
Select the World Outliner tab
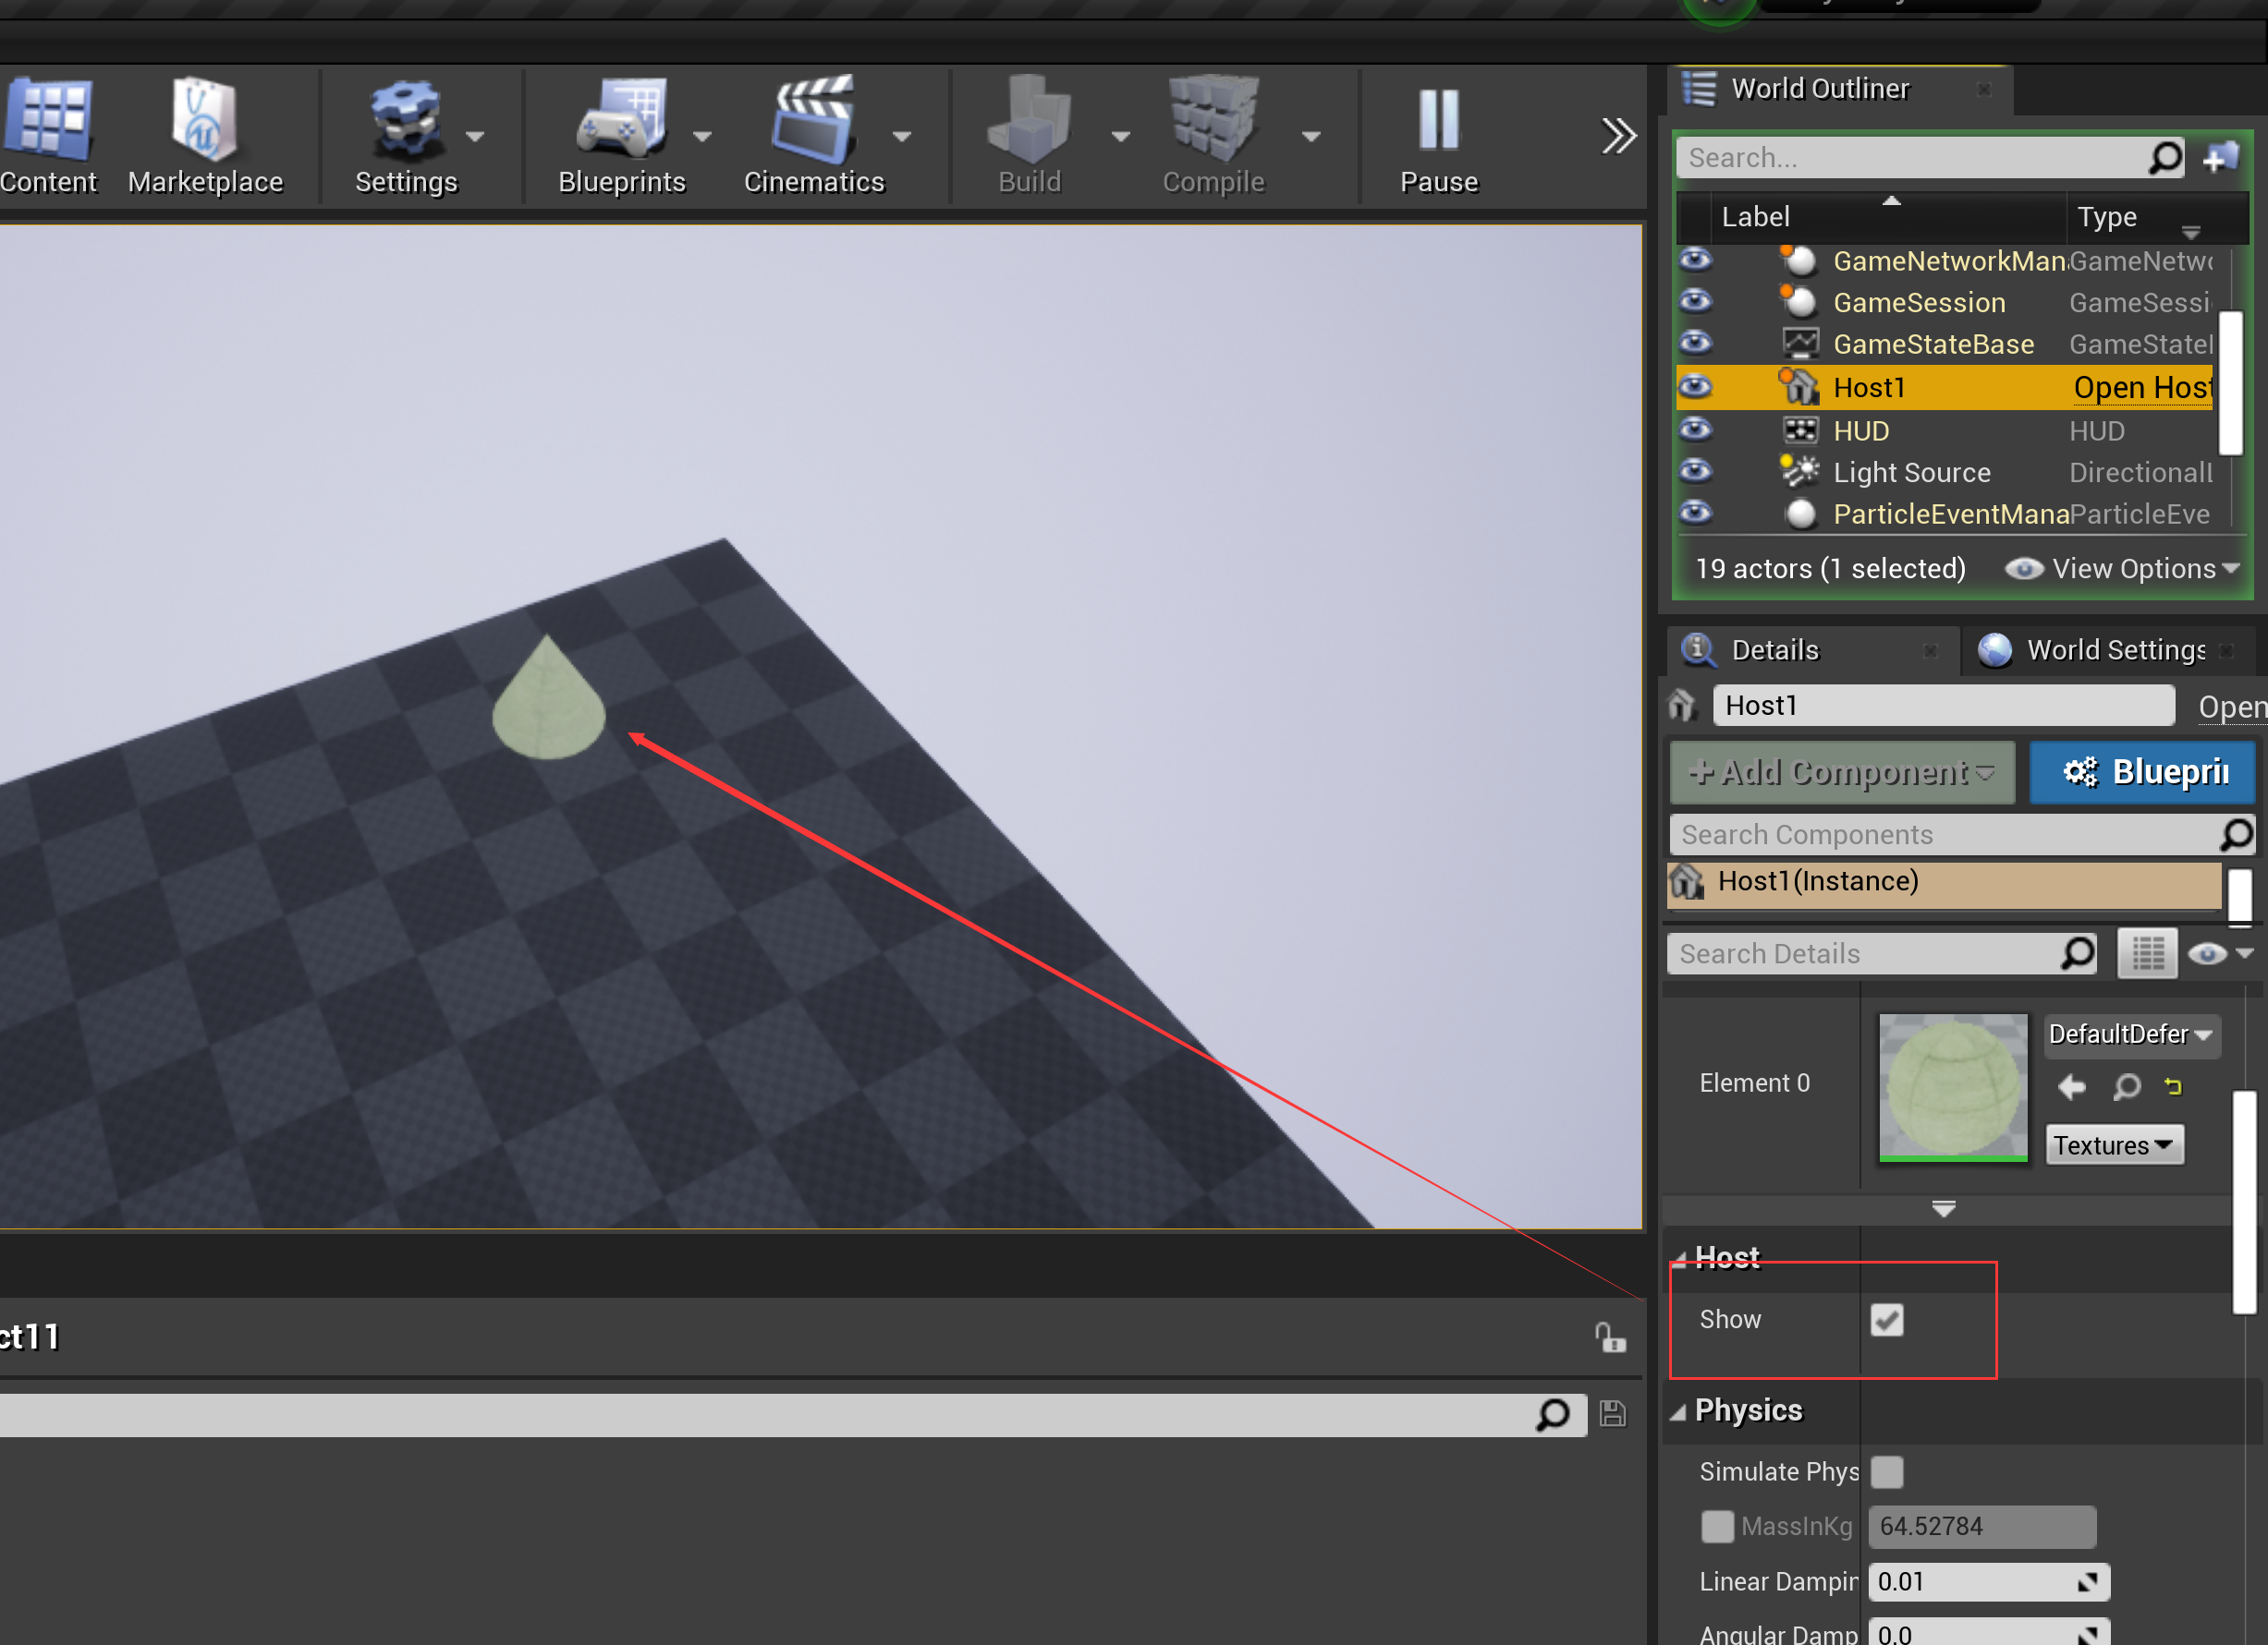(x=1818, y=89)
